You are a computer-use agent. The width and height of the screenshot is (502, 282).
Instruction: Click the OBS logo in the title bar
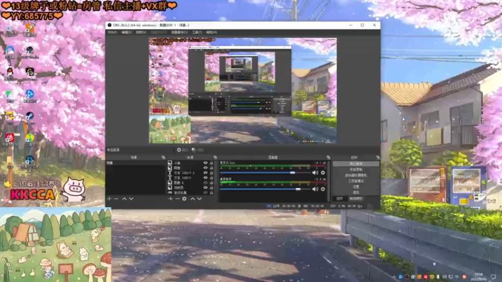click(x=109, y=25)
